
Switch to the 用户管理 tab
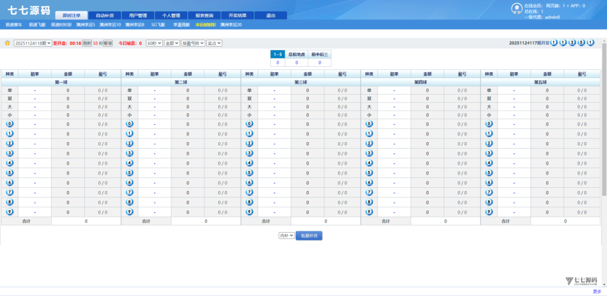pyautogui.click(x=138, y=15)
